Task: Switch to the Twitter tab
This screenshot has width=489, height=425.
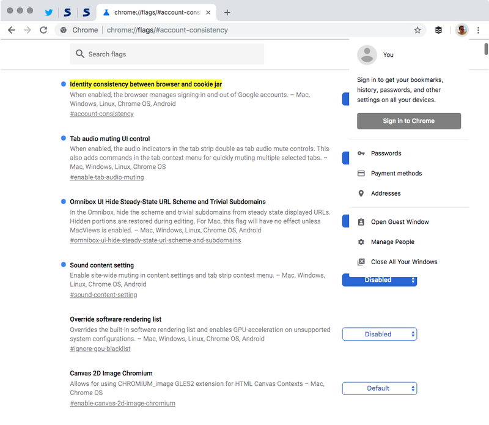Action: (x=48, y=12)
